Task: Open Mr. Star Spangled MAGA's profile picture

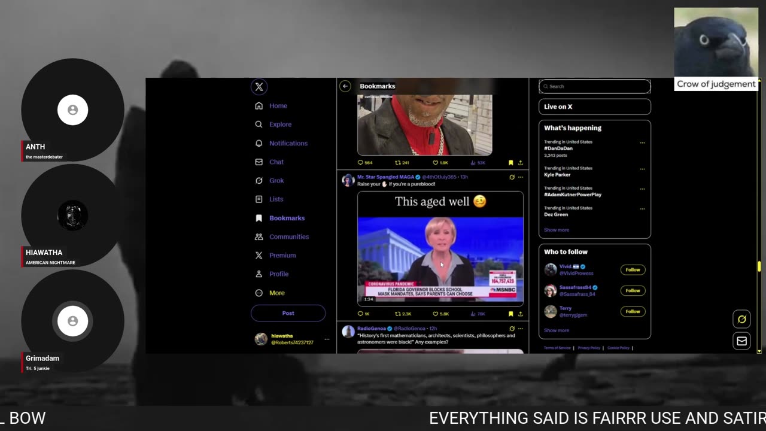Action: (348, 180)
